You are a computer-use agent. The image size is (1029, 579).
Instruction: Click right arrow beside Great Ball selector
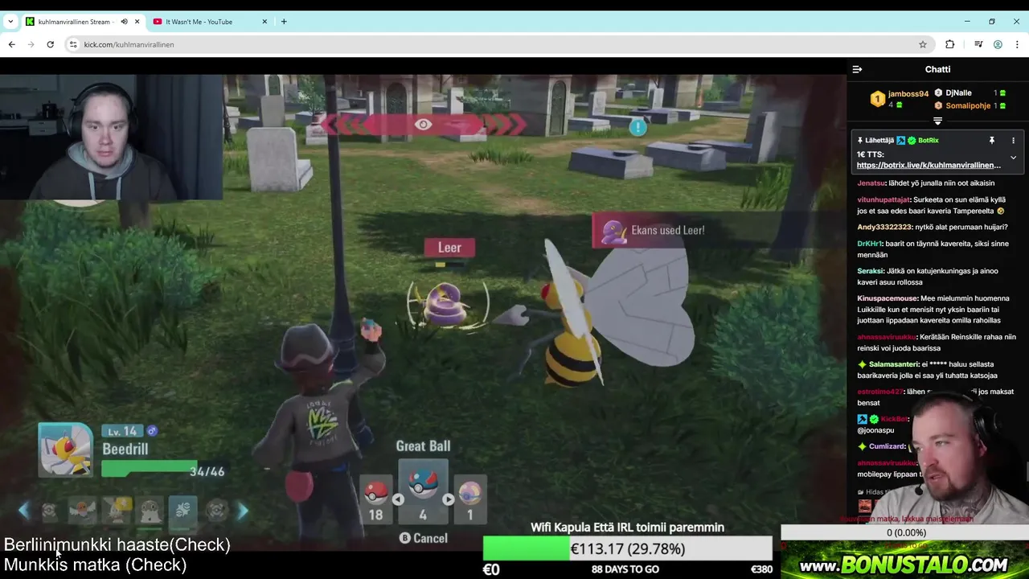click(449, 499)
